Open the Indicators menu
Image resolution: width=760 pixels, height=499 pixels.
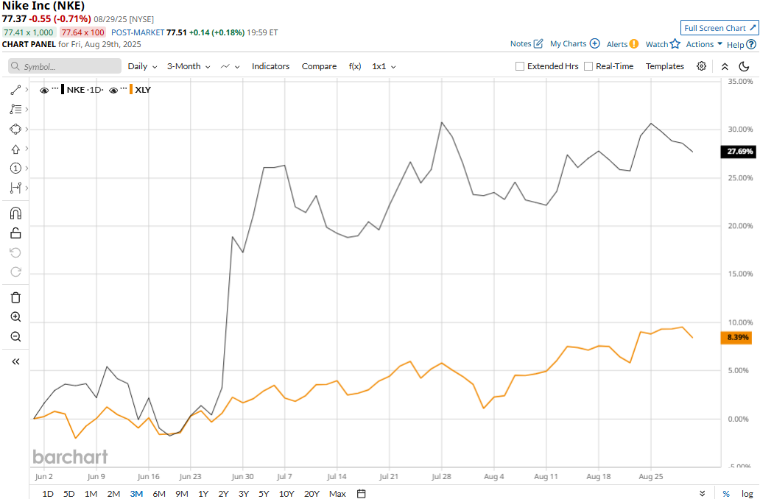(x=270, y=66)
